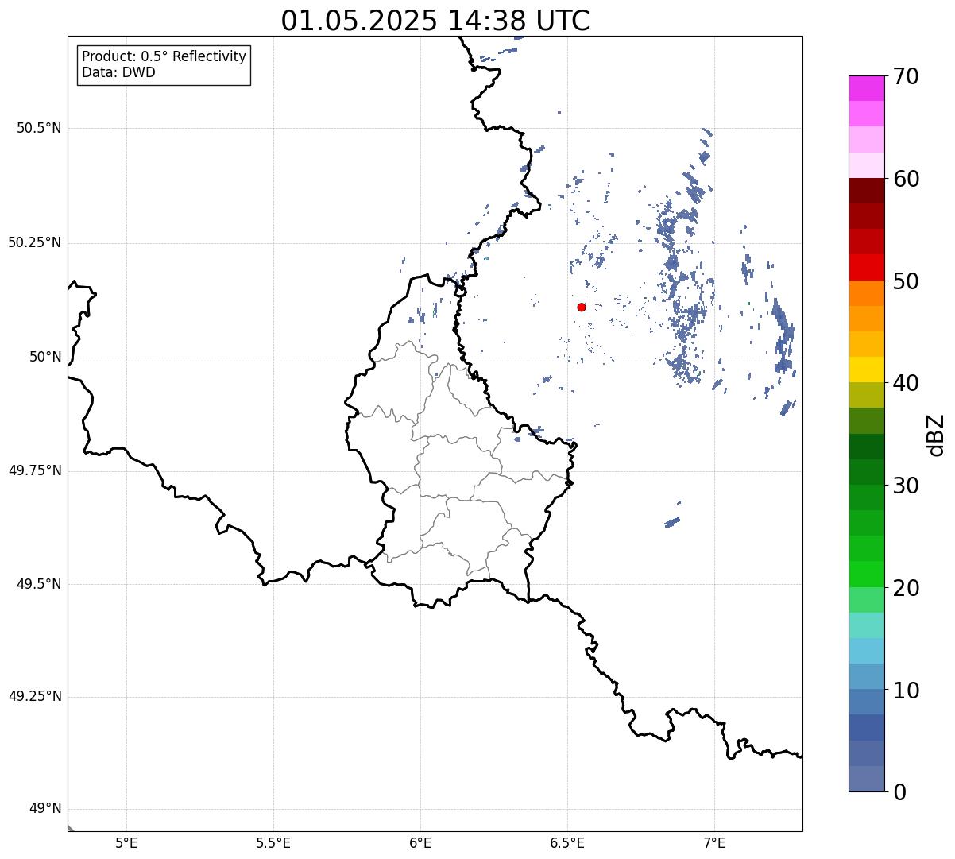Click the 'dBZ' colorbar label
Image resolution: width=955 pixels, height=859 pixels.
(936, 435)
